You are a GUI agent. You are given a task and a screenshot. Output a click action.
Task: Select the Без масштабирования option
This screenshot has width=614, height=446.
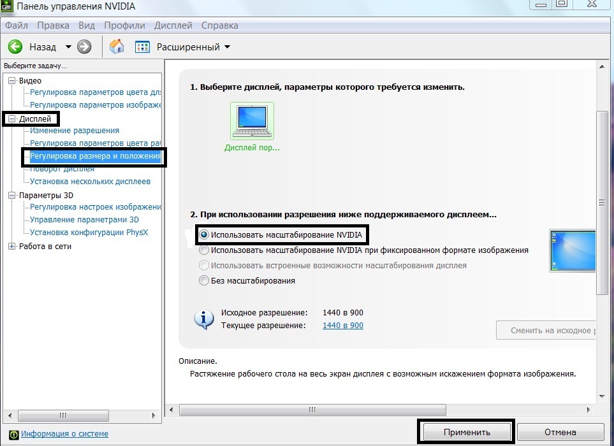(x=203, y=280)
